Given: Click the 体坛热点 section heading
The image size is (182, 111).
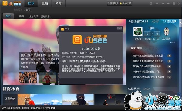Looking at the screenshot, I should point(134,89).
